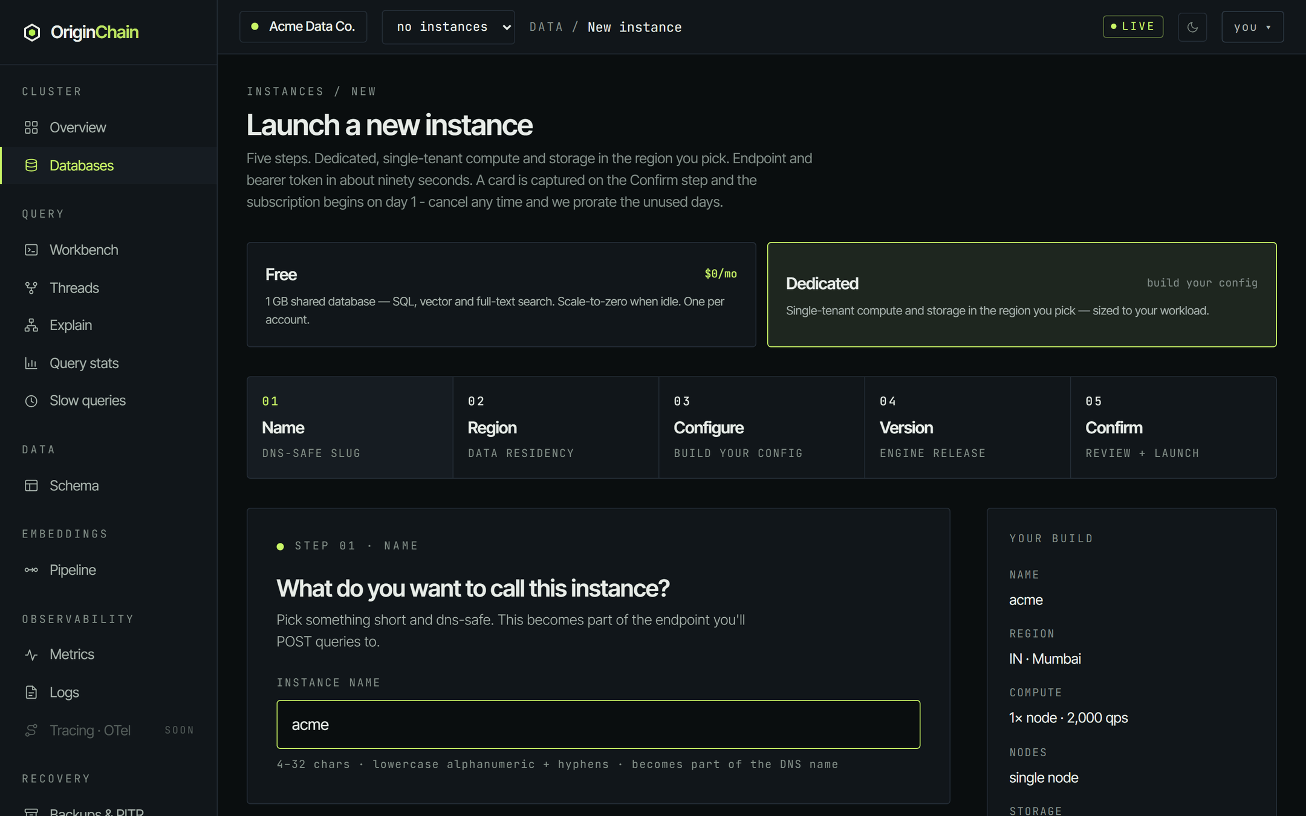Viewport: 1306px width, 816px height.
Task: Open the Slow queries sidebar item
Action: click(x=109, y=401)
